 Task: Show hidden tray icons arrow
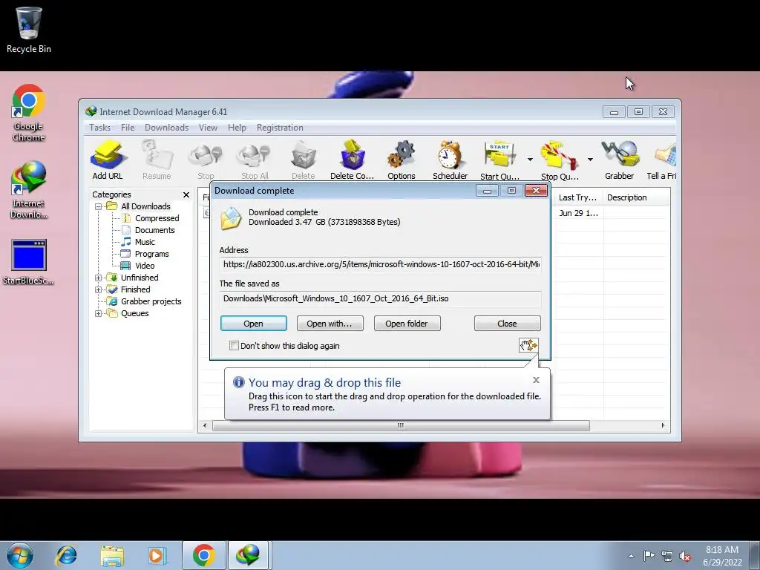[631, 557]
